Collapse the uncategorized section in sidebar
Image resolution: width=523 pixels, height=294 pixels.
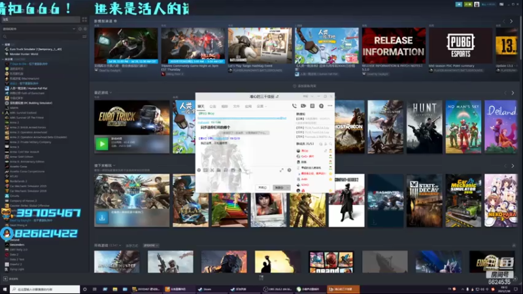click(3, 59)
